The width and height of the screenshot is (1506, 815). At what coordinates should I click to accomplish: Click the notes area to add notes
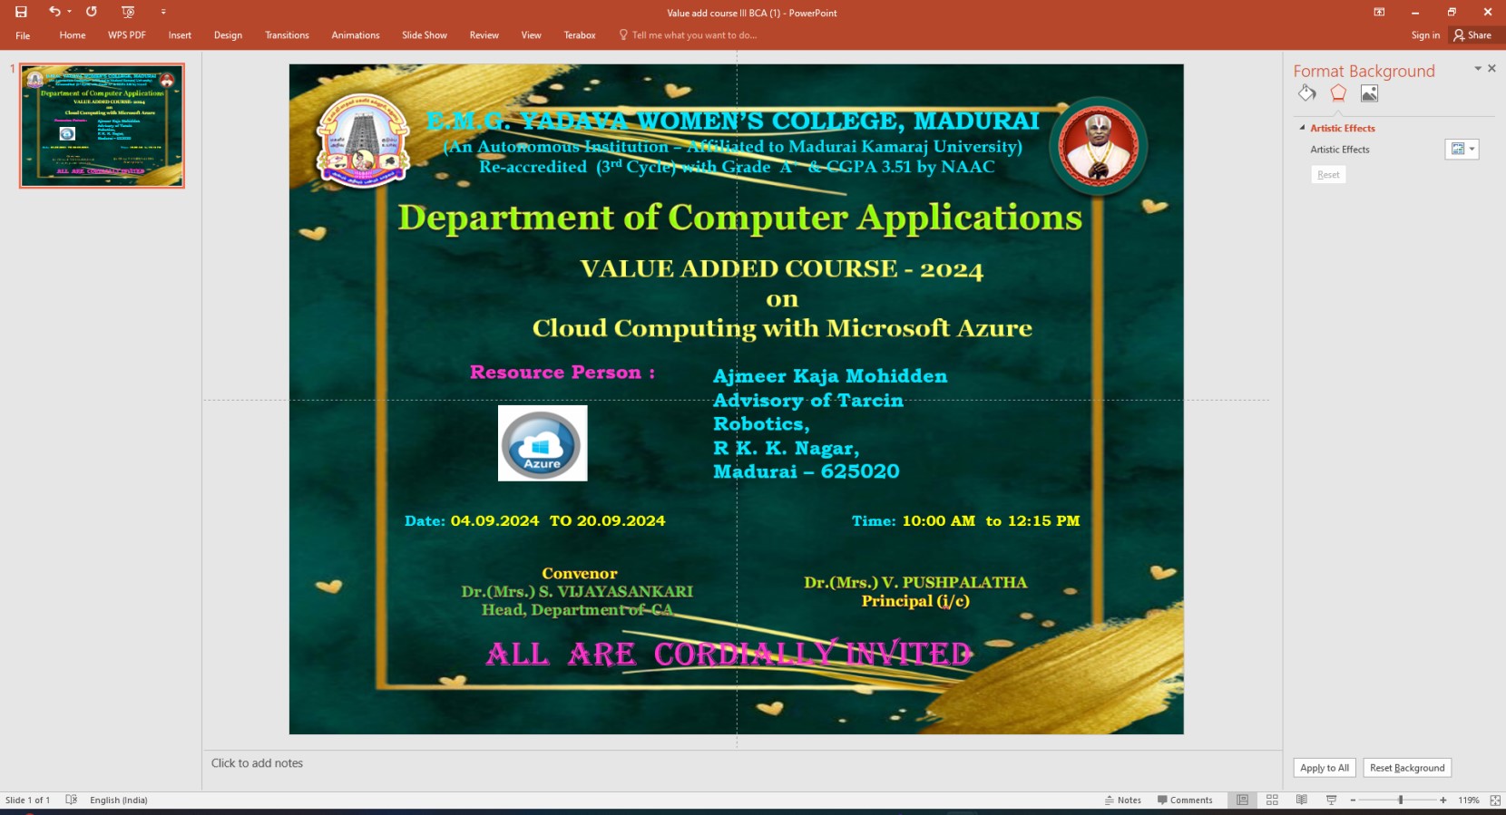tap(741, 763)
